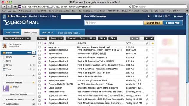Image resolution: width=189 pixels, height=106 pixels.
Task: Go to first page arrow button
Action: [x=132, y=38]
